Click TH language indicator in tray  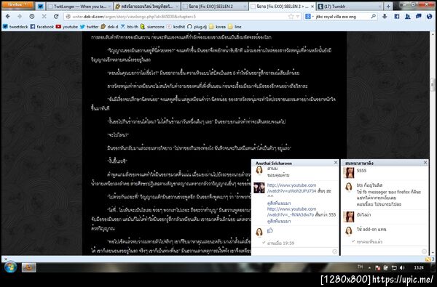pyautogui.click(x=360, y=267)
